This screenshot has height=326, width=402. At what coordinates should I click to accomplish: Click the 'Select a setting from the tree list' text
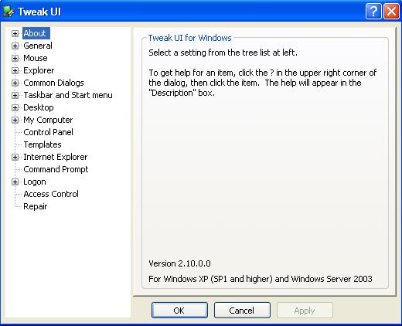pos(223,53)
